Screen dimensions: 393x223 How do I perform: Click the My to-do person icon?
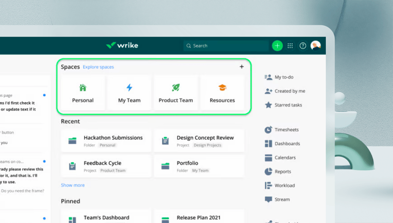click(268, 77)
